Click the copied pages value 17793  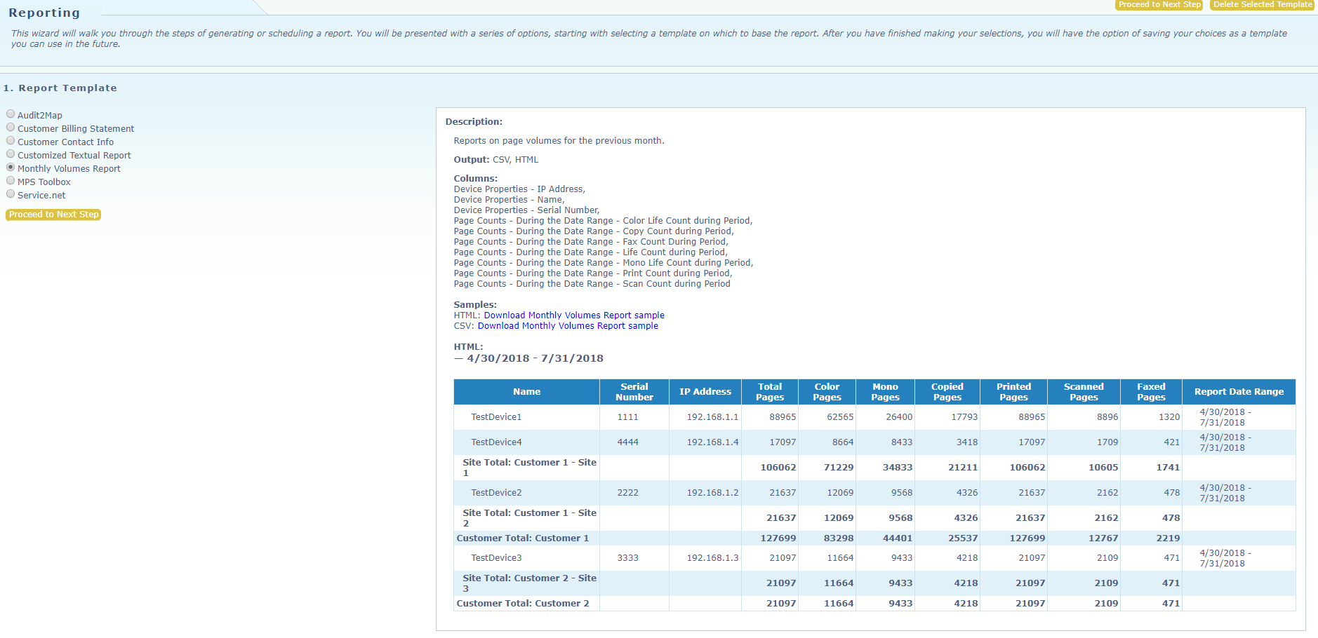click(964, 417)
